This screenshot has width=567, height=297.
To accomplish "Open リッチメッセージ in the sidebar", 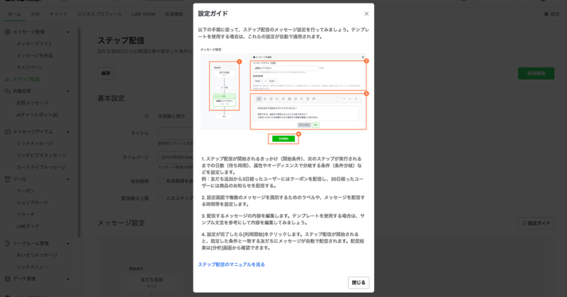I will pyautogui.click(x=34, y=144).
